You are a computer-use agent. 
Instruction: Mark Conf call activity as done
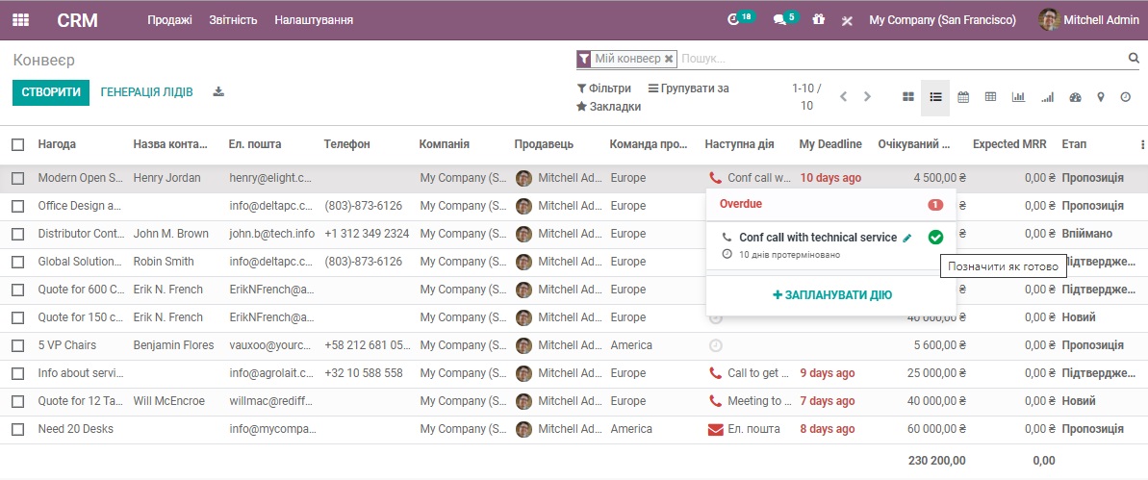[935, 238]
